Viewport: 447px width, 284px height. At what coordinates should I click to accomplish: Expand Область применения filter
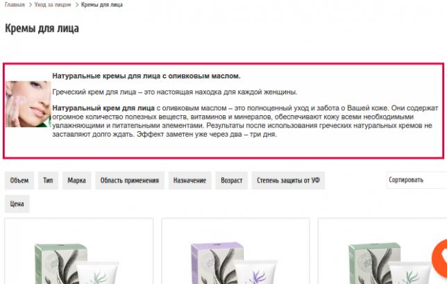tap(130, 181)
